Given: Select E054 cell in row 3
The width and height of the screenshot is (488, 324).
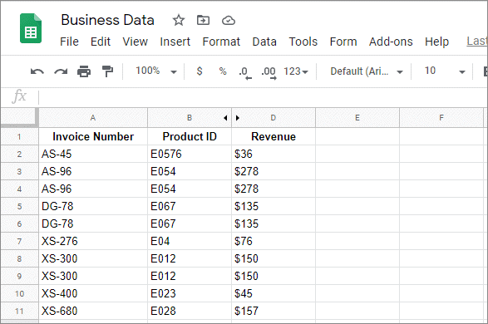Looking at the screenshot, I should click(190, 171).
